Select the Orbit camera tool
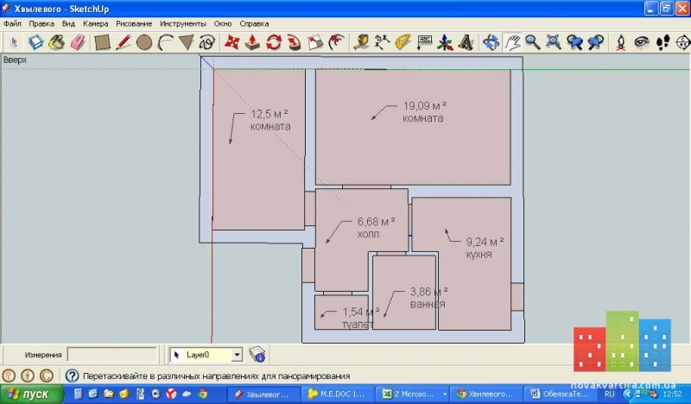 tap(491, 43)
